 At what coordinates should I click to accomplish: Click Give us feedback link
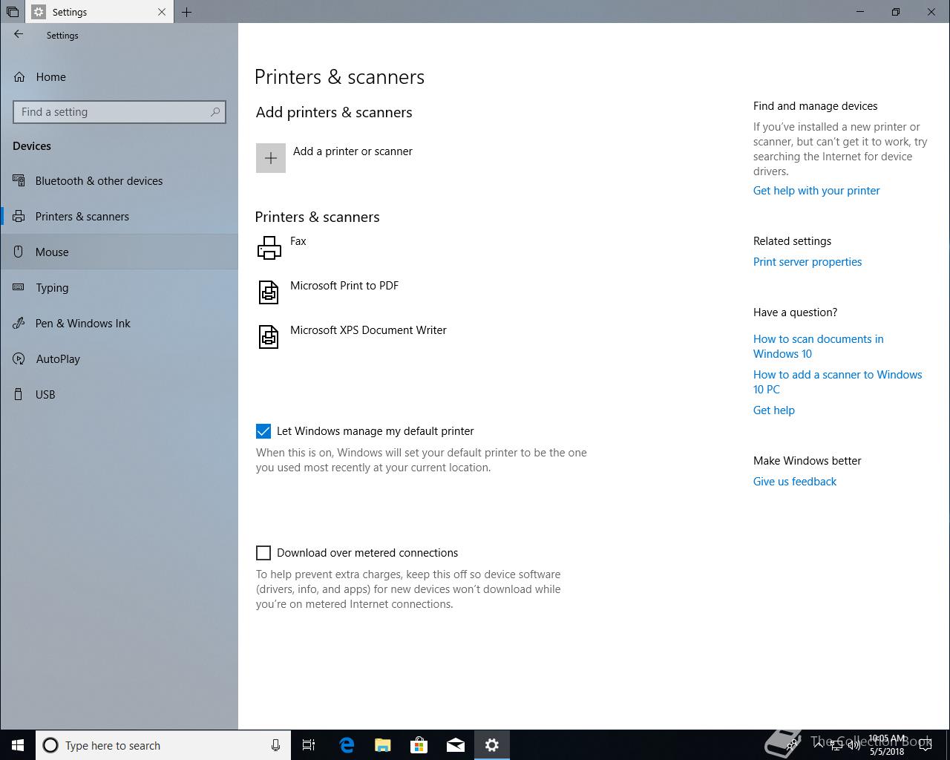point(795,482)
